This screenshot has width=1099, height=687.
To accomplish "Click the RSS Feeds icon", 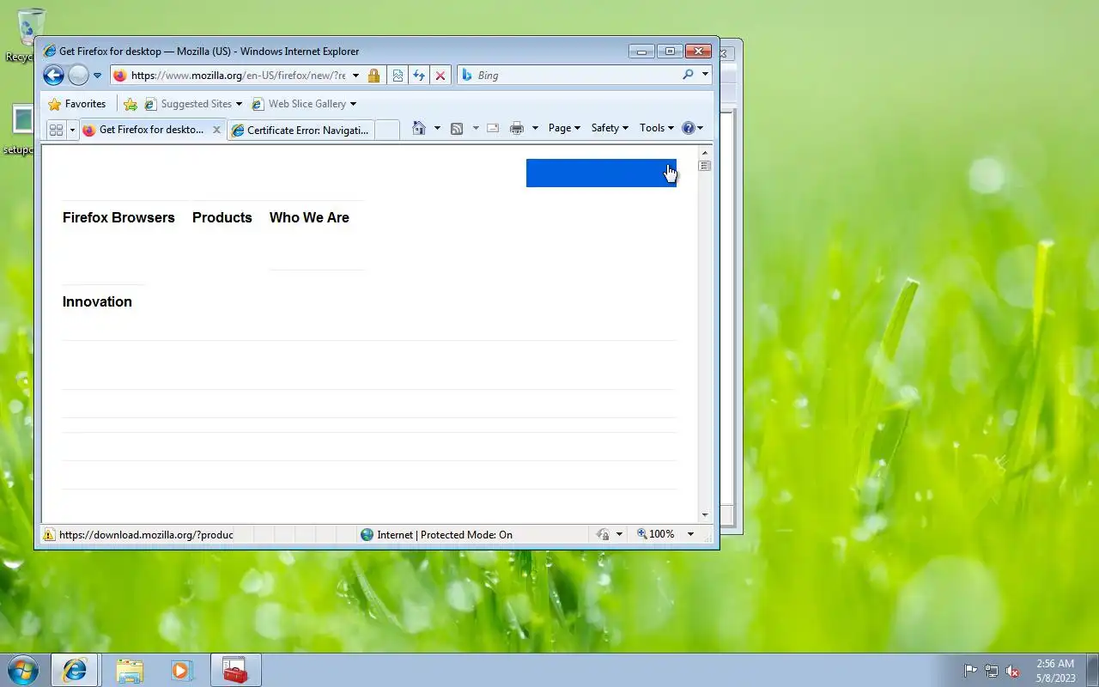I will pos(457,128).
